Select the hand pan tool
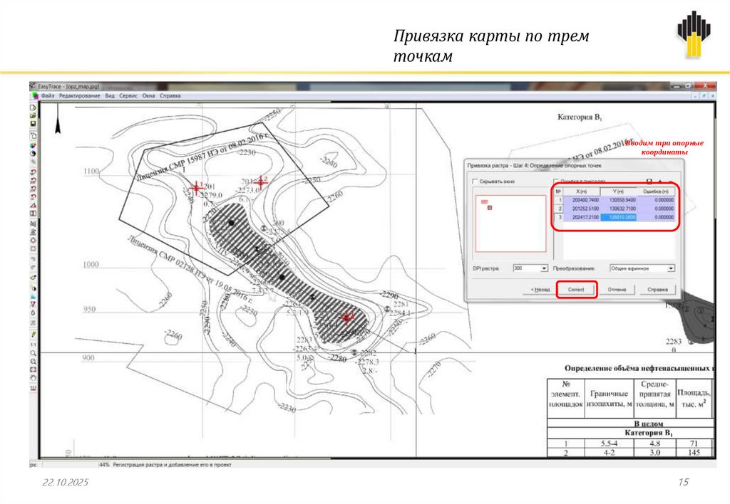The height and width of the screenshot is (504, 730). [x=34, y=377]
